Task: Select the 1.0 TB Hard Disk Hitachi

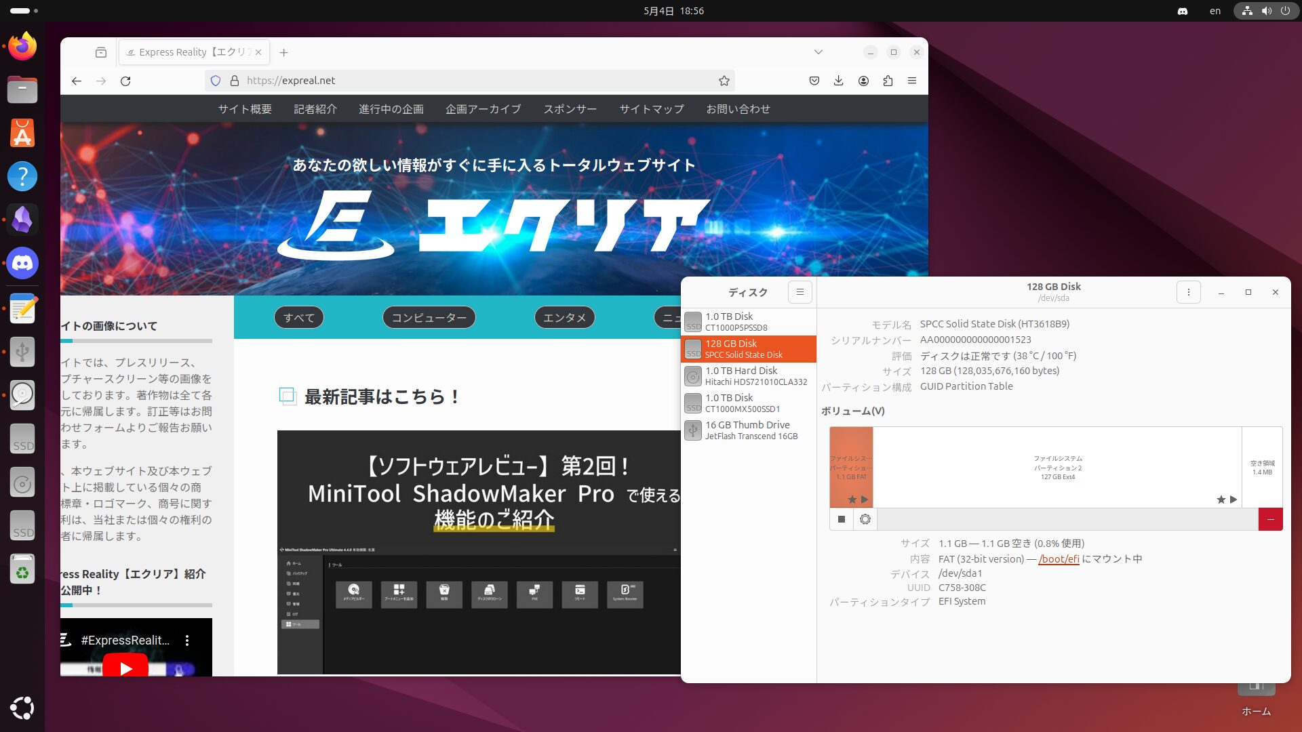Action: coord(748,376)
